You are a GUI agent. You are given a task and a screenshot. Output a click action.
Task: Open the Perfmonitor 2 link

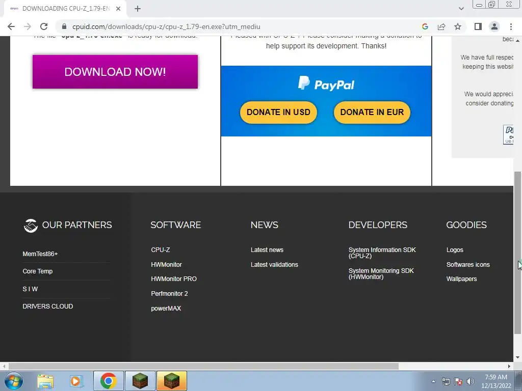click(169, 294)
